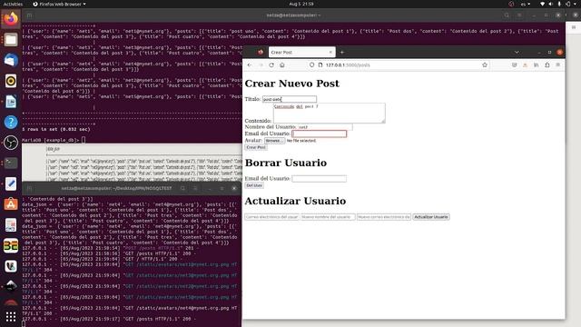Viewport: 581px width, 327px height.
Task: Open the system status menu
Action: 557,4
